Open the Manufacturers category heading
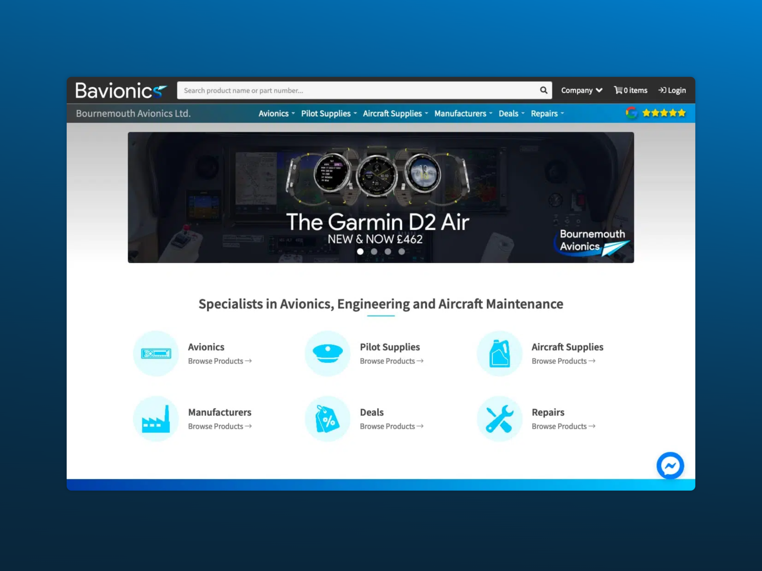This screenshot has width=762, height=571. (x=220, y=412)
